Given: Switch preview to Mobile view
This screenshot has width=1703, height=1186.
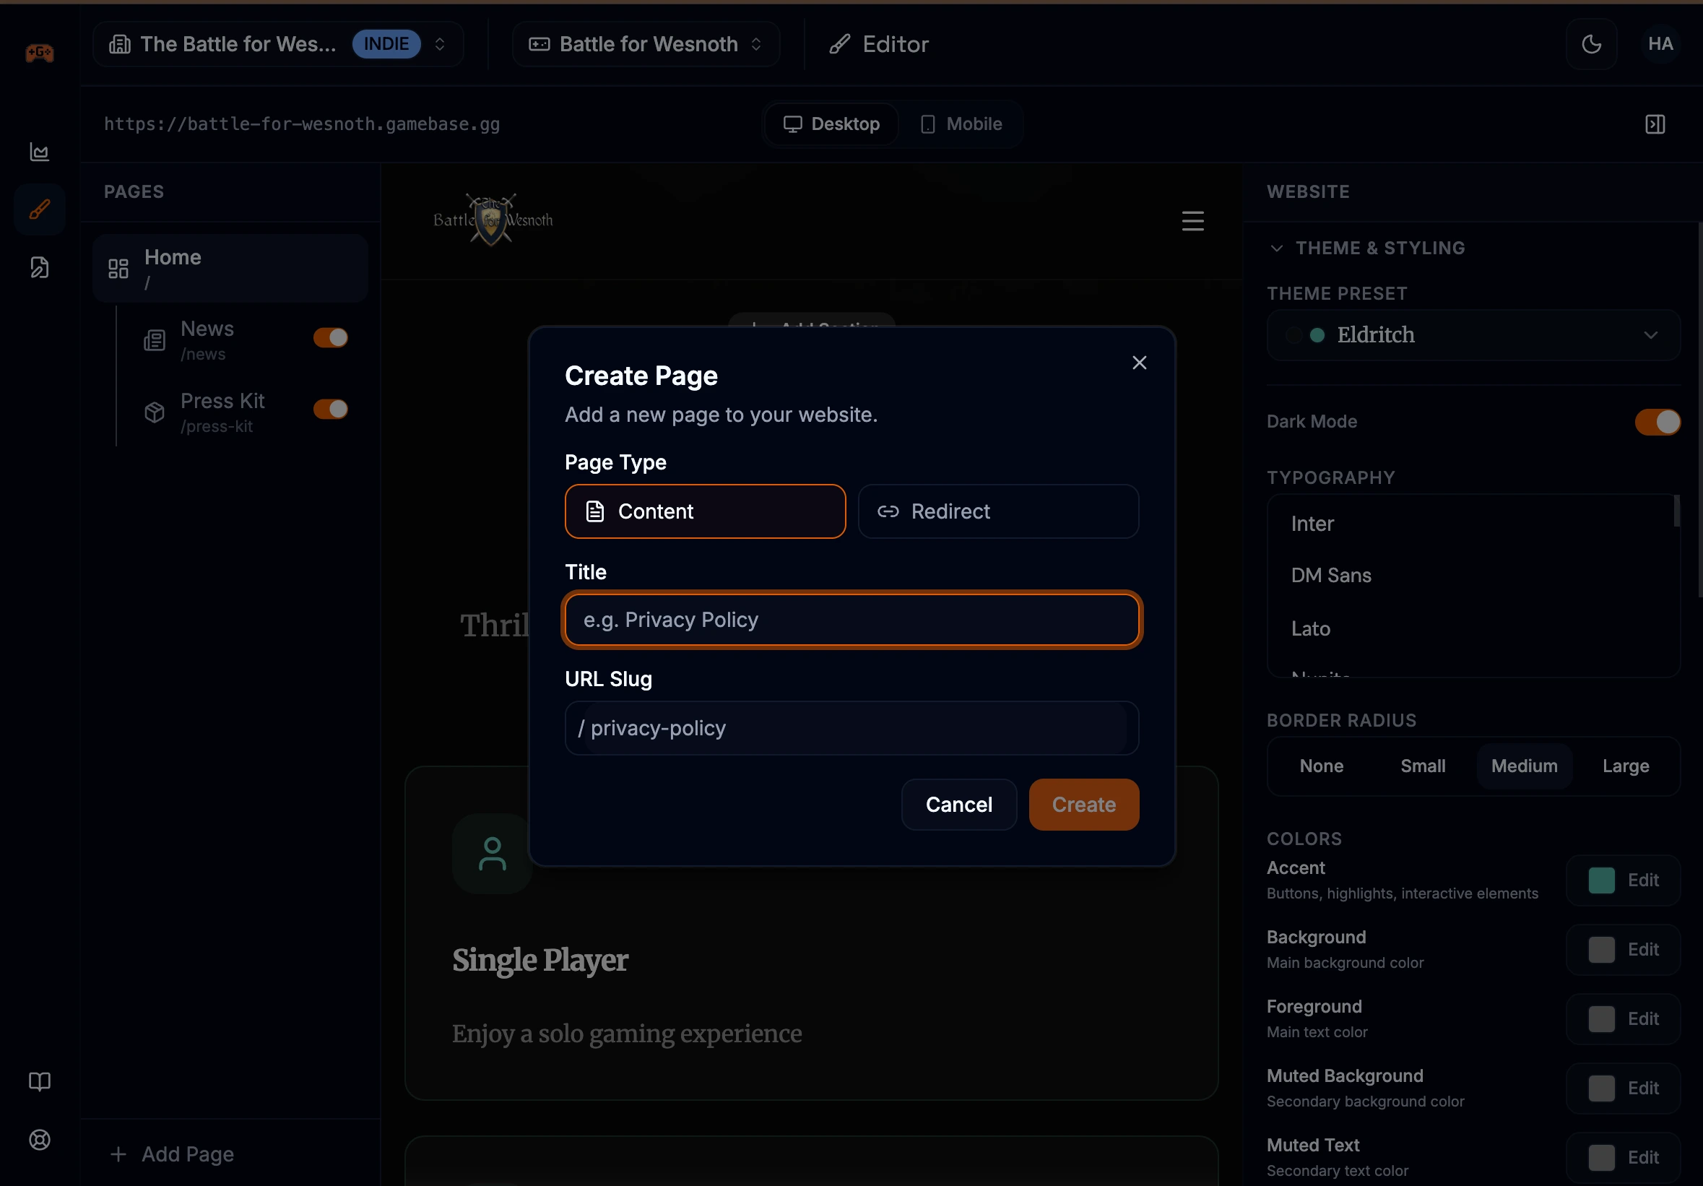Looking at the screenshot, I should pyautogui.click(x=961, y=124).
